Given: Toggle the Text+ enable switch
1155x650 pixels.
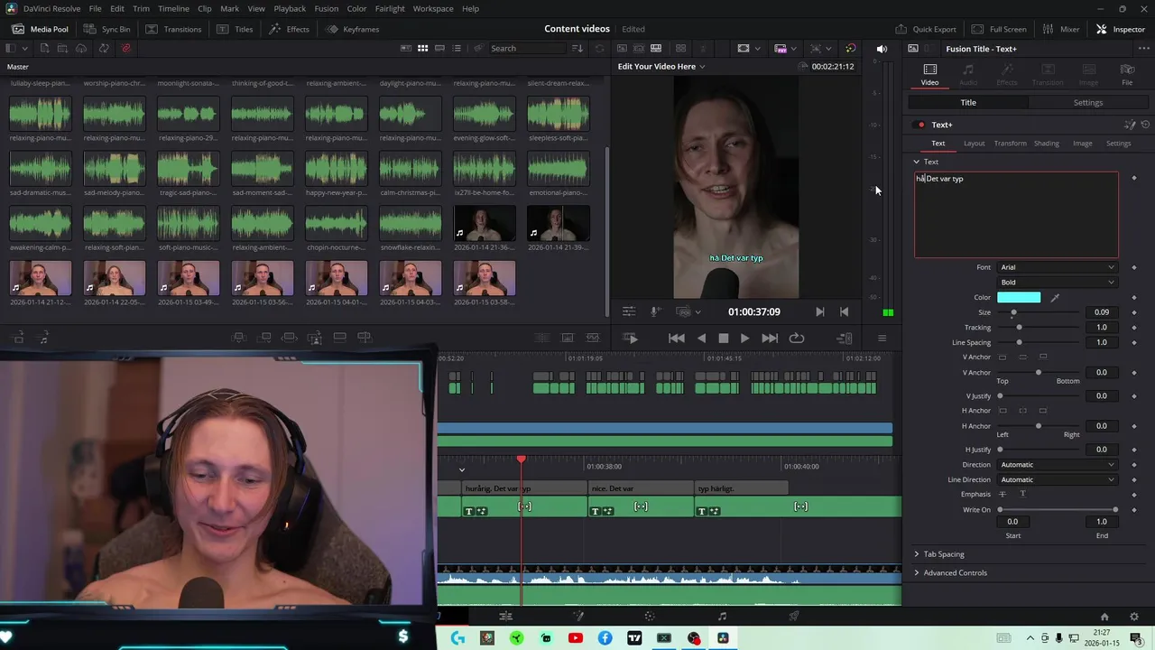Looking at the screenshot, I should (920, 125).
